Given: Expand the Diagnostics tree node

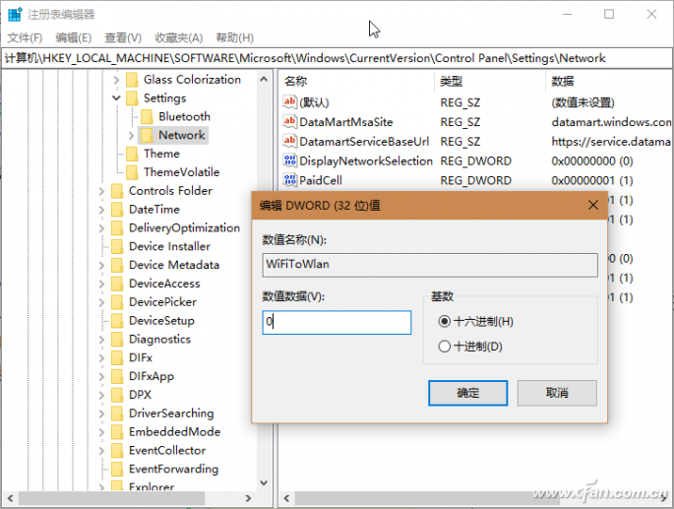Looking at the screenshot, I should (x=101, y=340).
